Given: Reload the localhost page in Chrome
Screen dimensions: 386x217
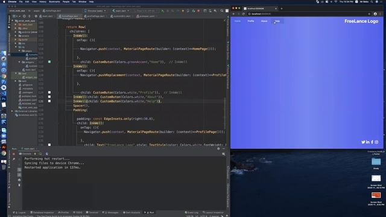Looking at the screenshot, I should (x=244, y=14).
